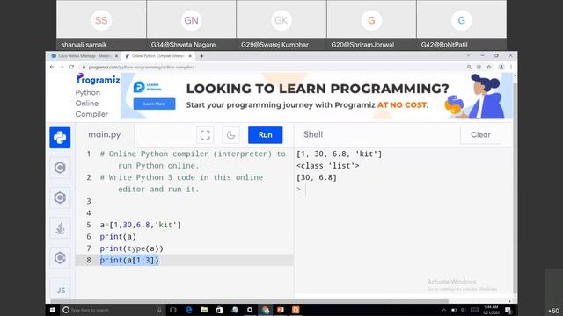Click code line 5 list assignment
This screenshot has height=316, width=563.
[x=141, y=225]
